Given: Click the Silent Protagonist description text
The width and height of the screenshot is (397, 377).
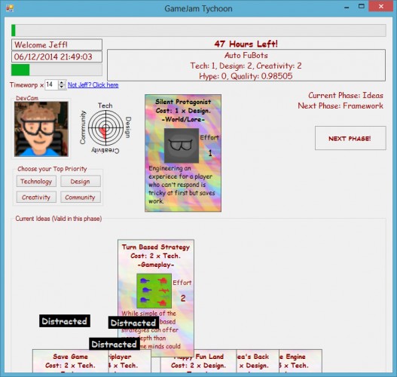Looking at the screenshot, I should click(x=182, y=185).
